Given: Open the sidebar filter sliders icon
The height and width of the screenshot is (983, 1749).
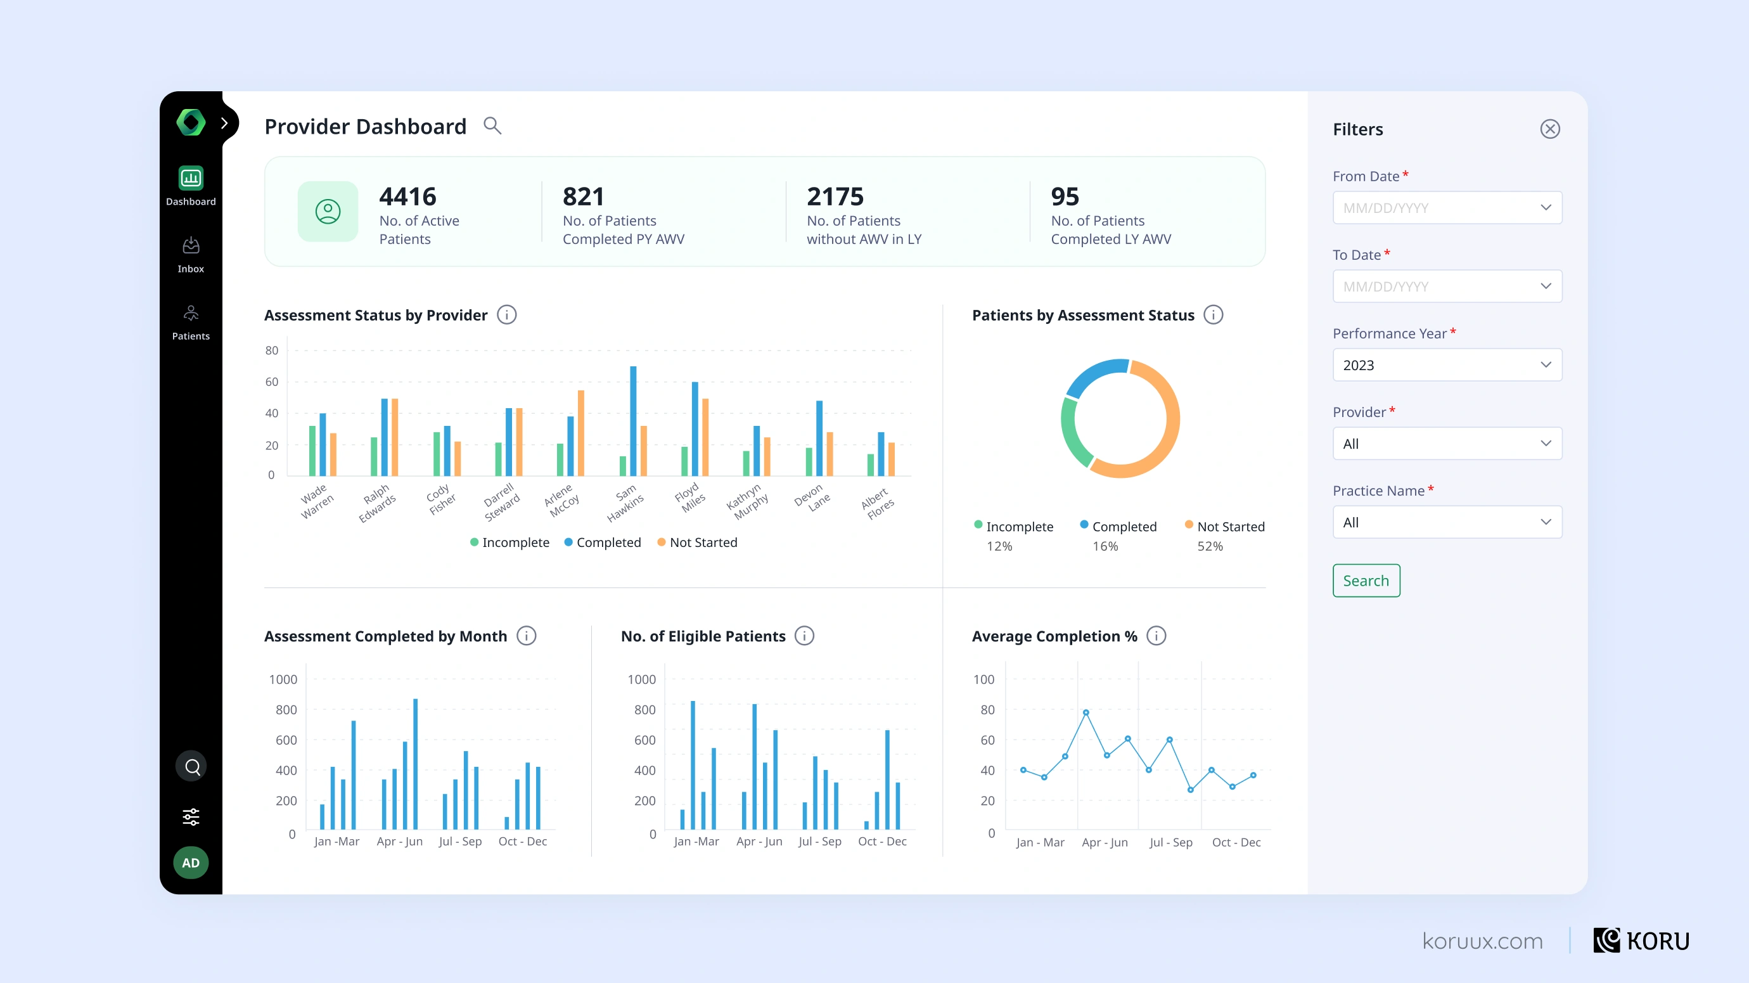Looking at the screenshot, I should tap(191, 817).
